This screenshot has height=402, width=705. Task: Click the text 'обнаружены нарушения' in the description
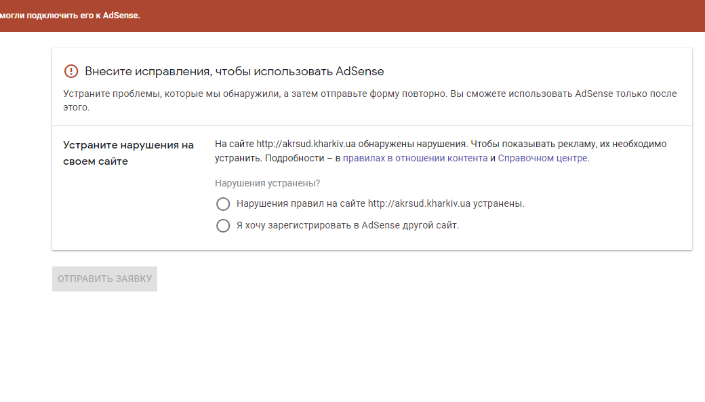pos(412,144)
